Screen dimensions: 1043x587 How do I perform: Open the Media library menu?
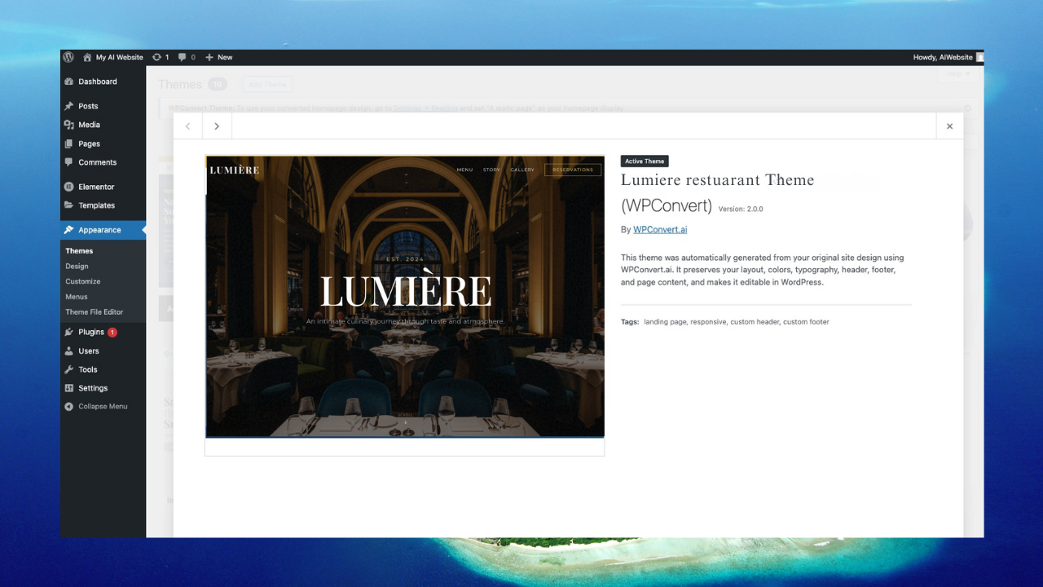(x=103, y=125)
